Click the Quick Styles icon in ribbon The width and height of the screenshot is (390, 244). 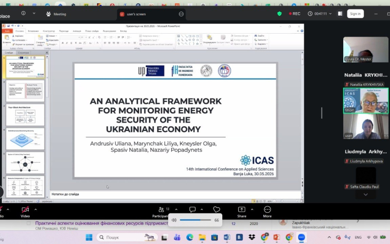coord(223,38)
